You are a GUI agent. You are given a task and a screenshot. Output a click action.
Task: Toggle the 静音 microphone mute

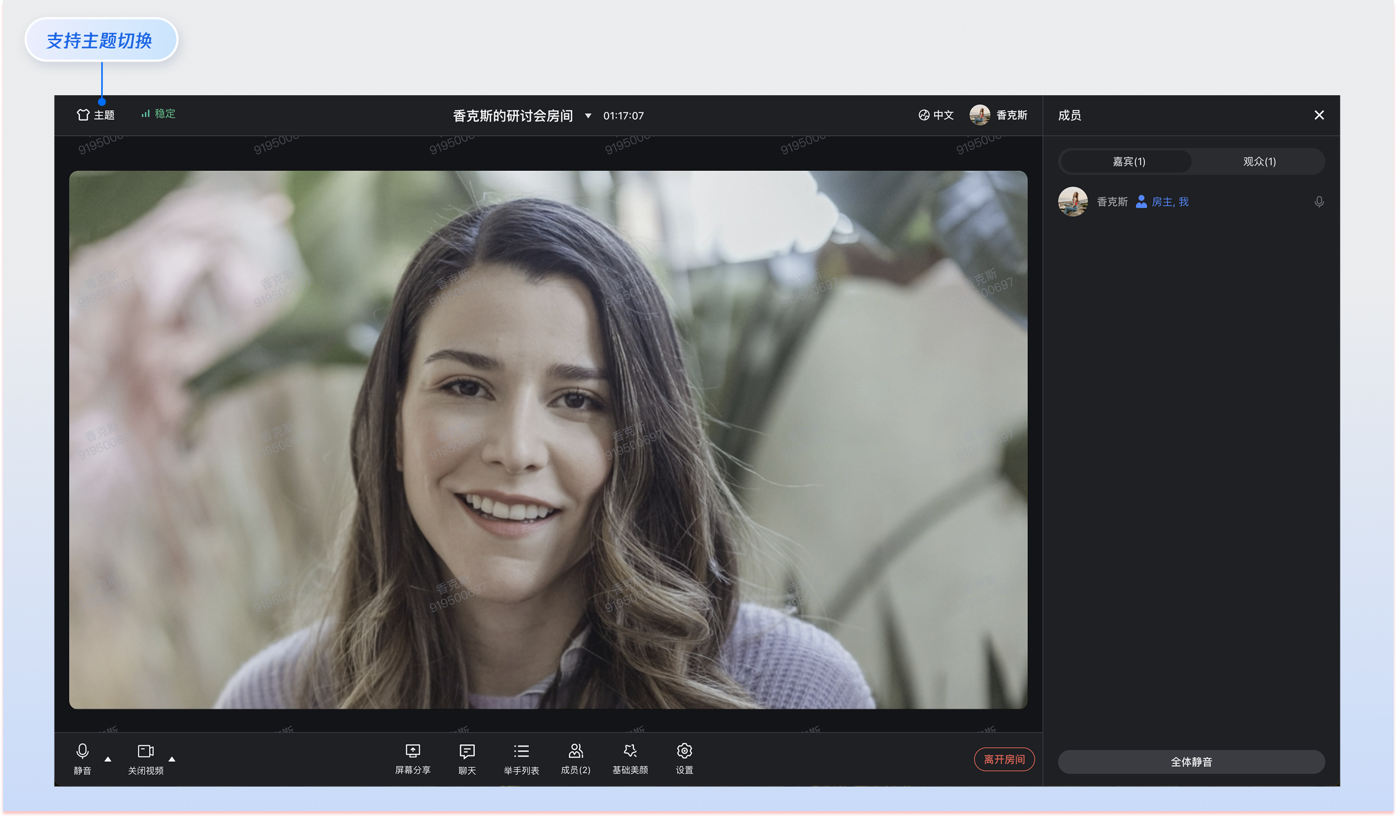click(82, 757)
